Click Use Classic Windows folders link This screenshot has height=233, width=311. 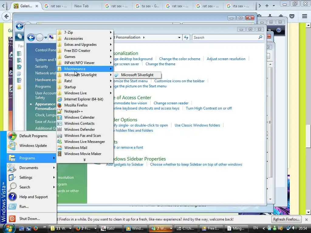197,125
